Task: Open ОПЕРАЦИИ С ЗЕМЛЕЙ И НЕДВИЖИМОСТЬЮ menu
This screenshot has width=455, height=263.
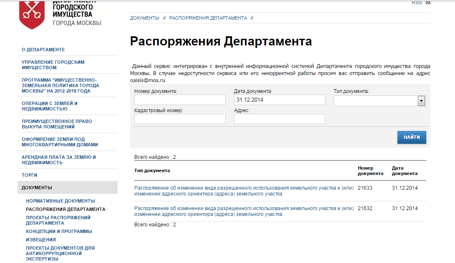Action: tap(50, 106)
